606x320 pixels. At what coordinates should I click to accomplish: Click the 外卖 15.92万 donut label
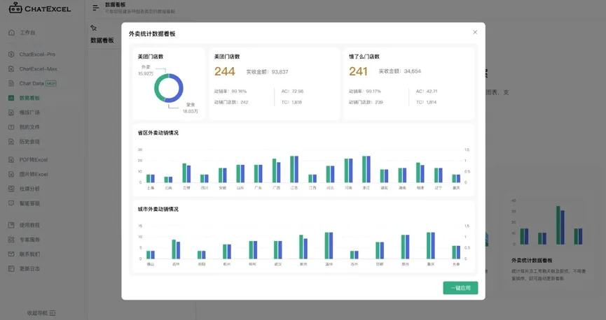[146, 70]
